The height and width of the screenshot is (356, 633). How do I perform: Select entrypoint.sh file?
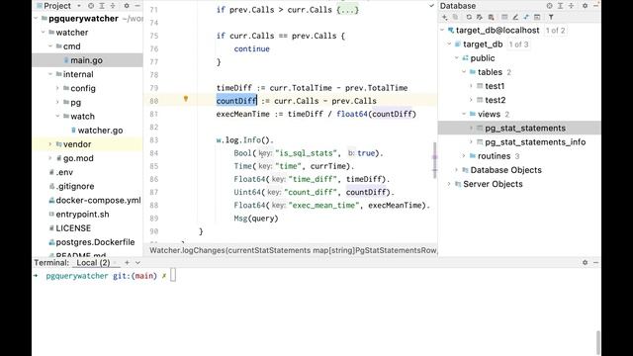point(82,215)
